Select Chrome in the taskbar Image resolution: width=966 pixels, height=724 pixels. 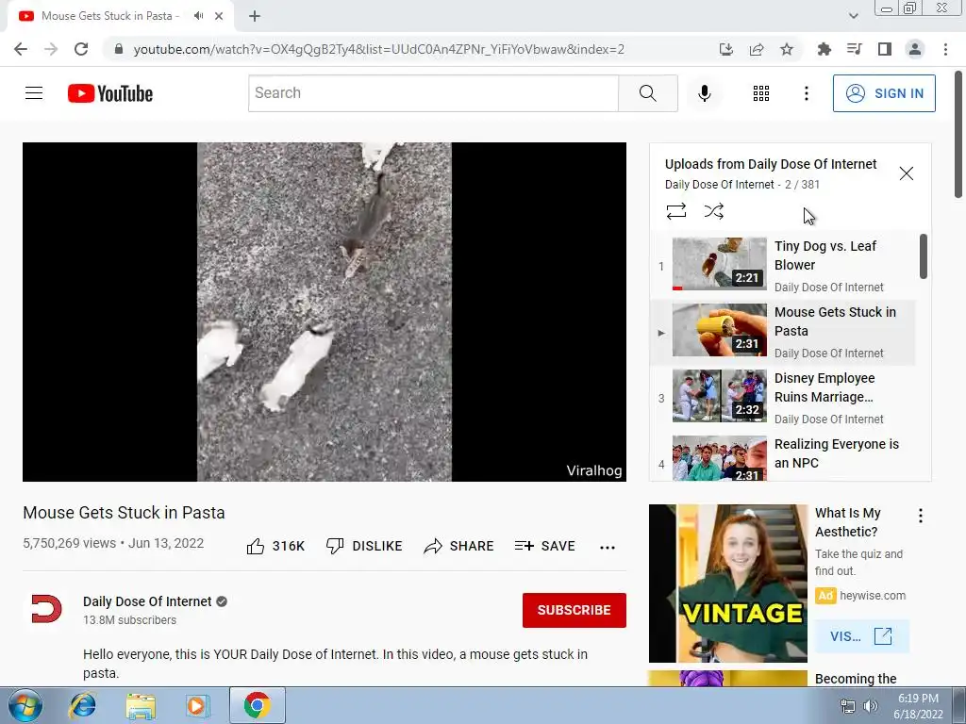(x=257, y=705)
